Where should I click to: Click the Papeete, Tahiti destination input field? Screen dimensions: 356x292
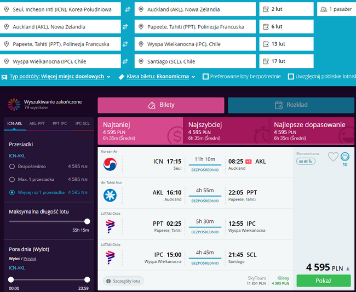click(195, 26)
